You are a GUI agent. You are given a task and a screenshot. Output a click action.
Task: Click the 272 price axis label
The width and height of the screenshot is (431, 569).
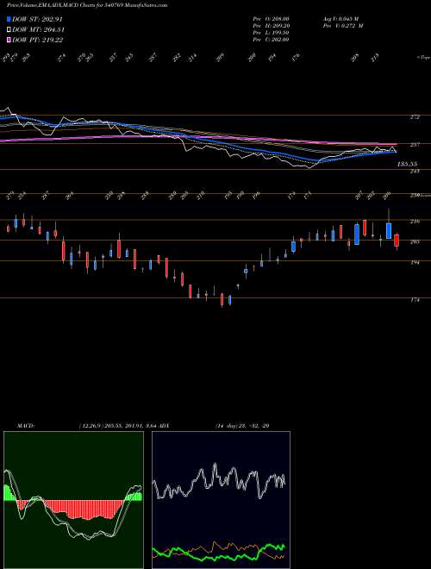(x=415, y=117)
